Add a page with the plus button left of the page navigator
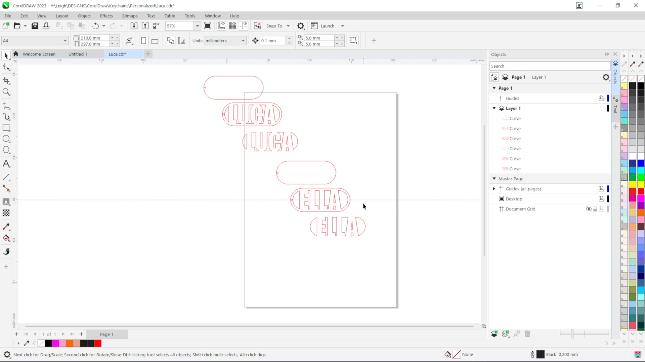This screenshot has height=362, width=645. click(16, 334)
